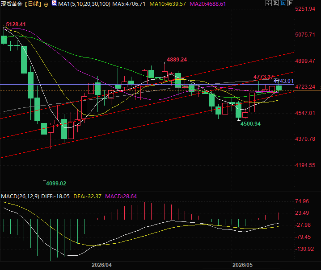
Task: Click the MA1(5,10,20,30,100) indicator label
Action: tap(84, 4)
